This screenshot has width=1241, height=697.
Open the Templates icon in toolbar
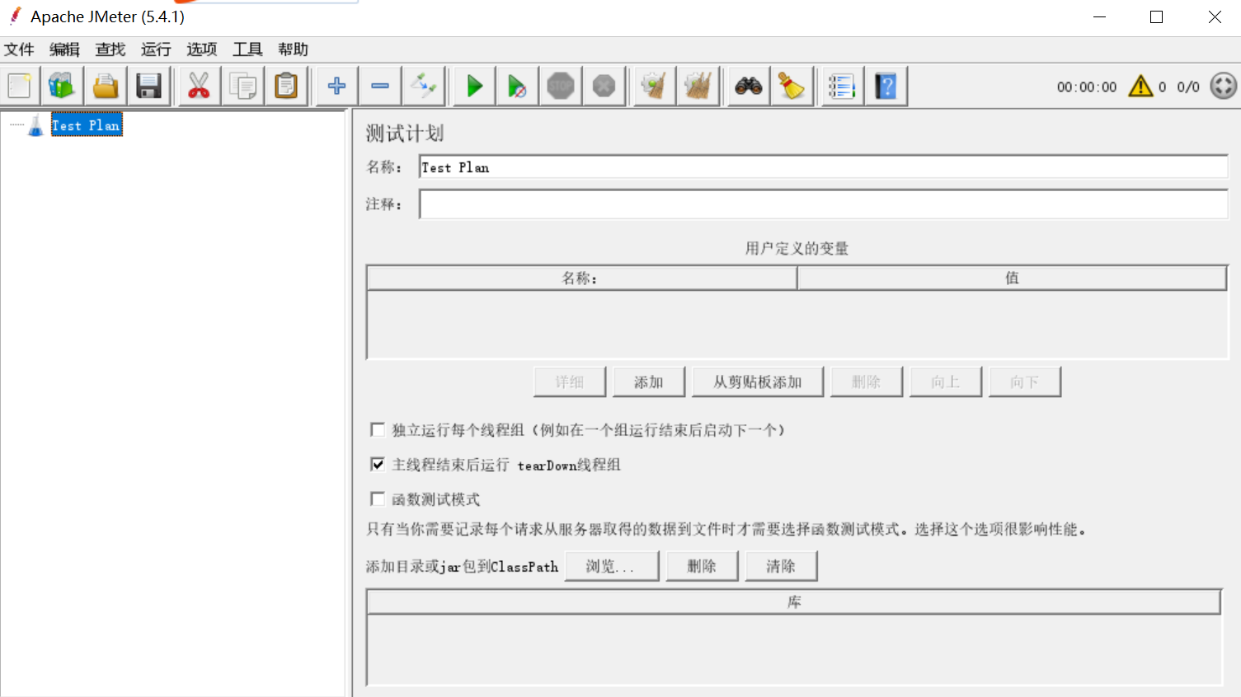[62, 86]
